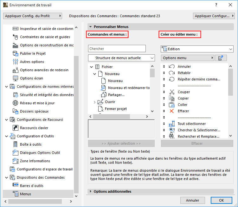Click the red X Effacer icon in list
Screen dimensions: 238x207
coord(172,111)
